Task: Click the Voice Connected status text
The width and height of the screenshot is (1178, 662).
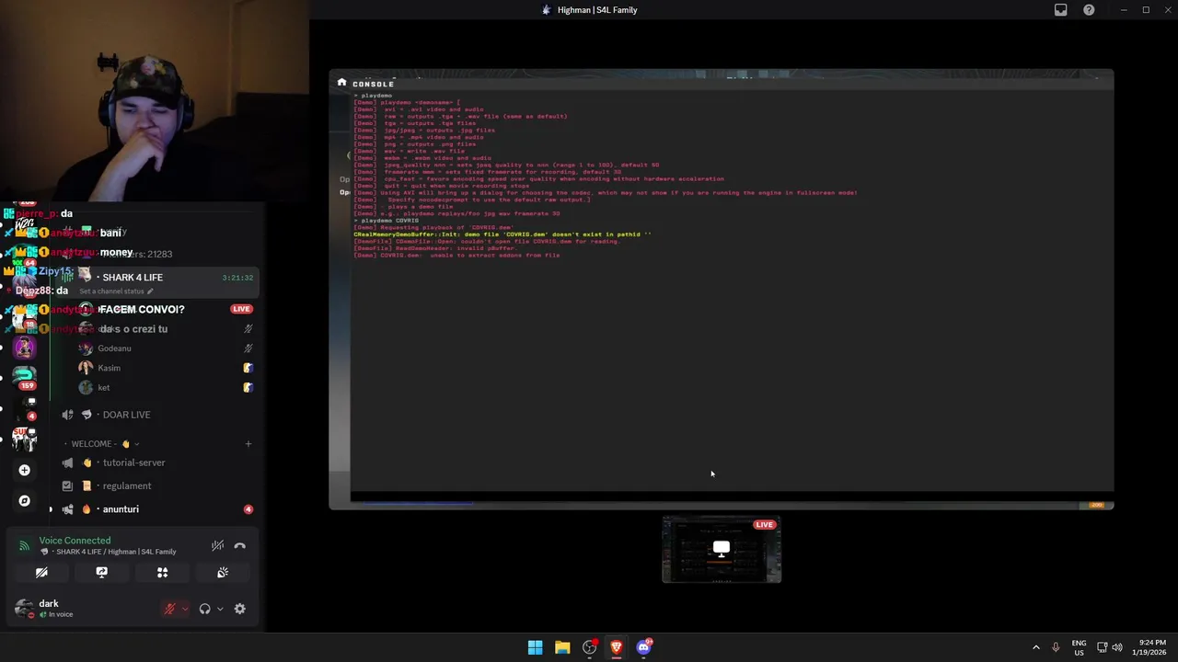Action: (x=75, y=541)
